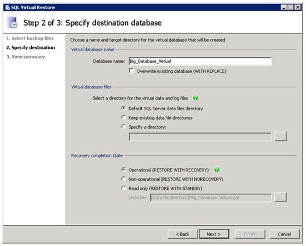Click the 'Virtual database name' section heading
306x246 pixels.
click(93, 50)
